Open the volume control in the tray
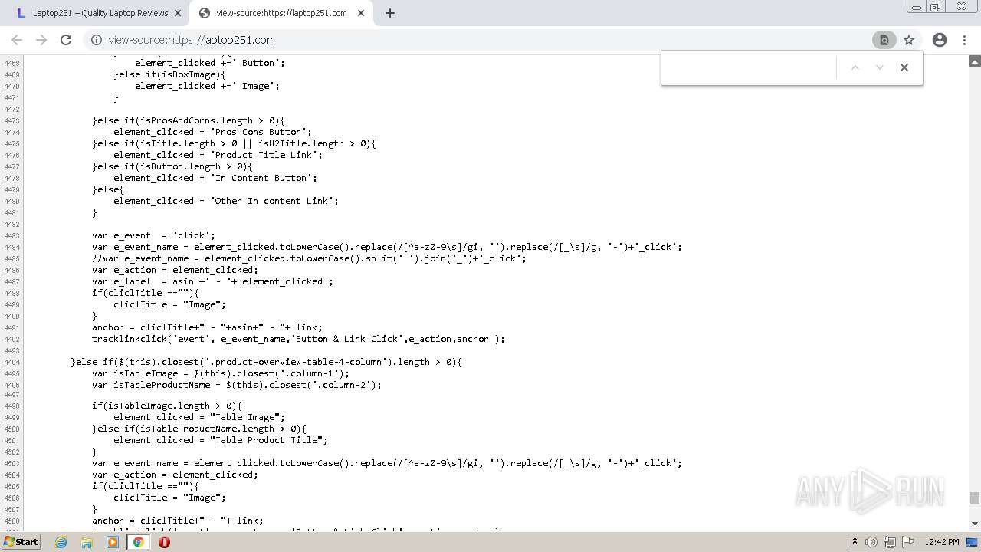Screen dimensions: 981x552 871,542
